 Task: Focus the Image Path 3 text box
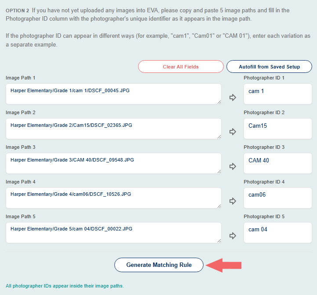113,163
